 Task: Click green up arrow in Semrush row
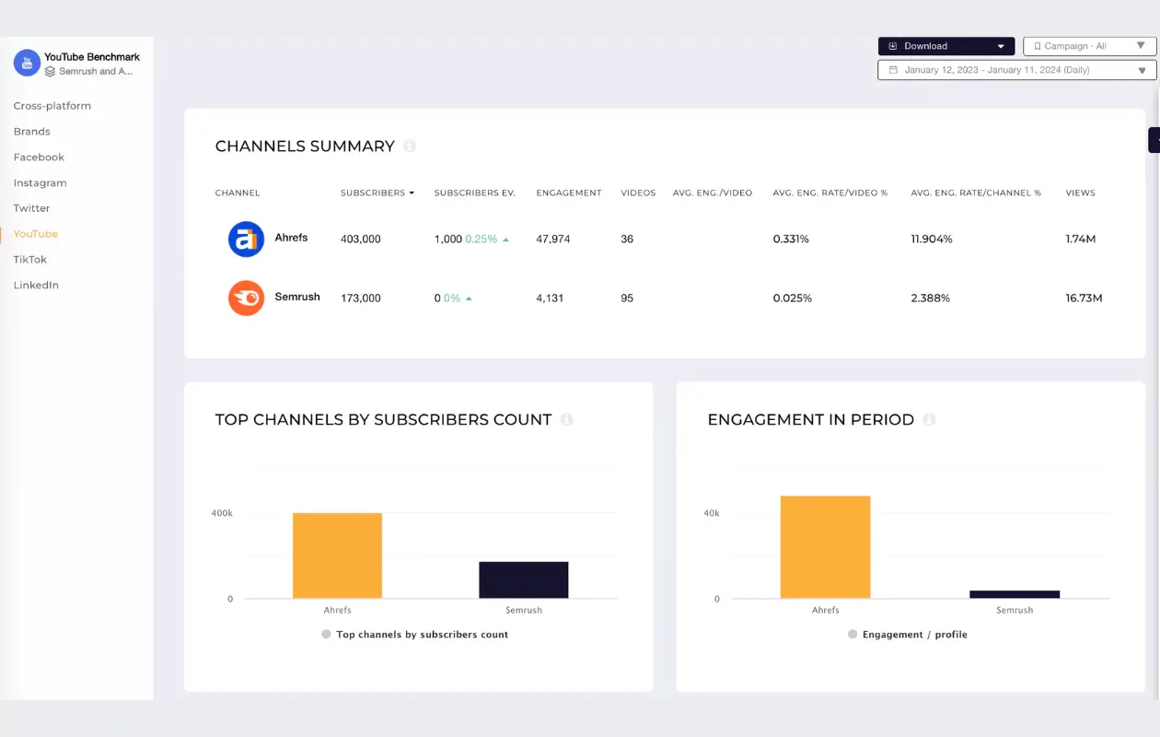[469, 298]
